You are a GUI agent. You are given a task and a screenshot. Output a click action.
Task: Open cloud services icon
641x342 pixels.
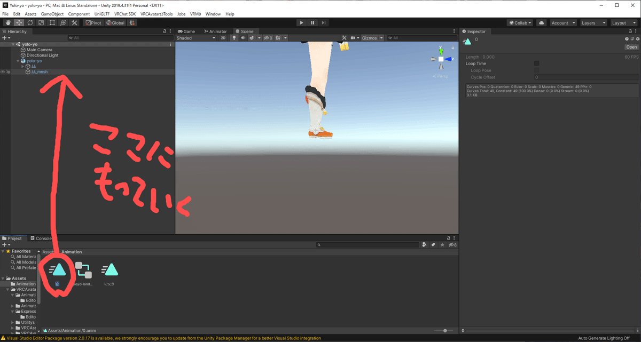coord(542,23)
